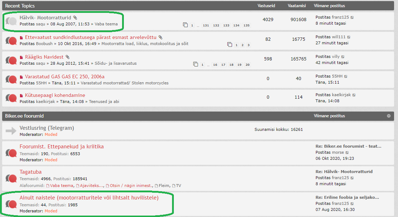This screenshot has height=217, width=398.
Task: Click the latest post icon next to kaelkirjak
Action: (354, 95)
